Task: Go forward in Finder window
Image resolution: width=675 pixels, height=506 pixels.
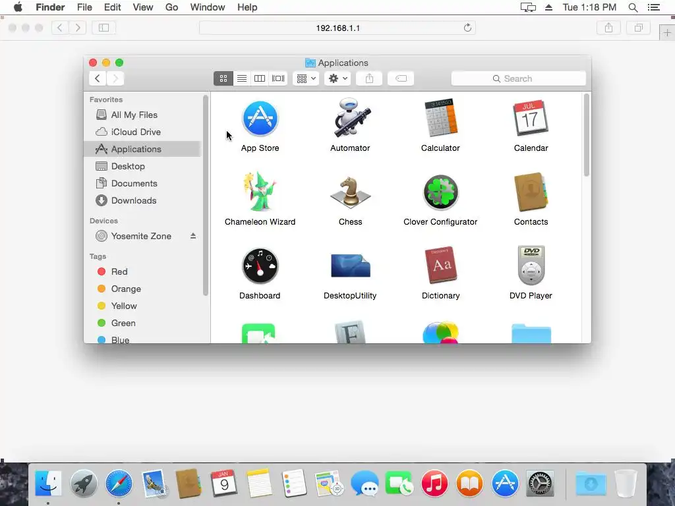Action: pyautogui.click(x=115, y=78)
